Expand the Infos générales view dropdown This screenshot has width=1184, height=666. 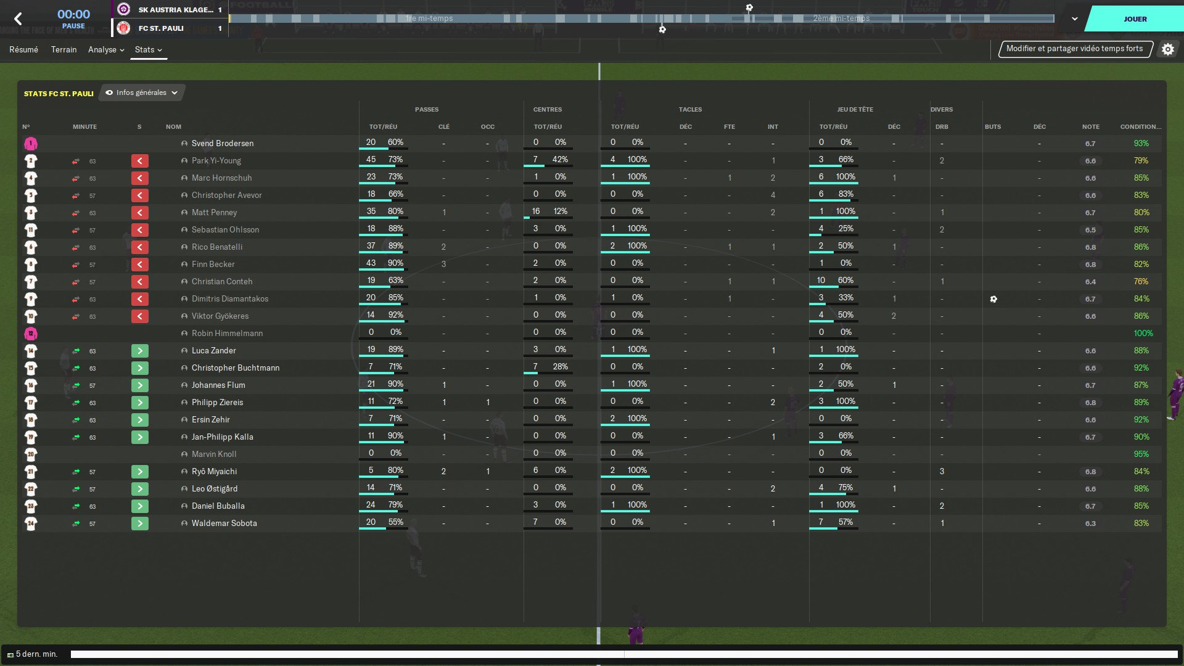click(175, 93)
